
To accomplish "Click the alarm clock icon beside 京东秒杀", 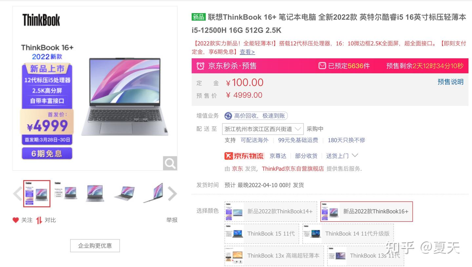I will tap(200, 66).
